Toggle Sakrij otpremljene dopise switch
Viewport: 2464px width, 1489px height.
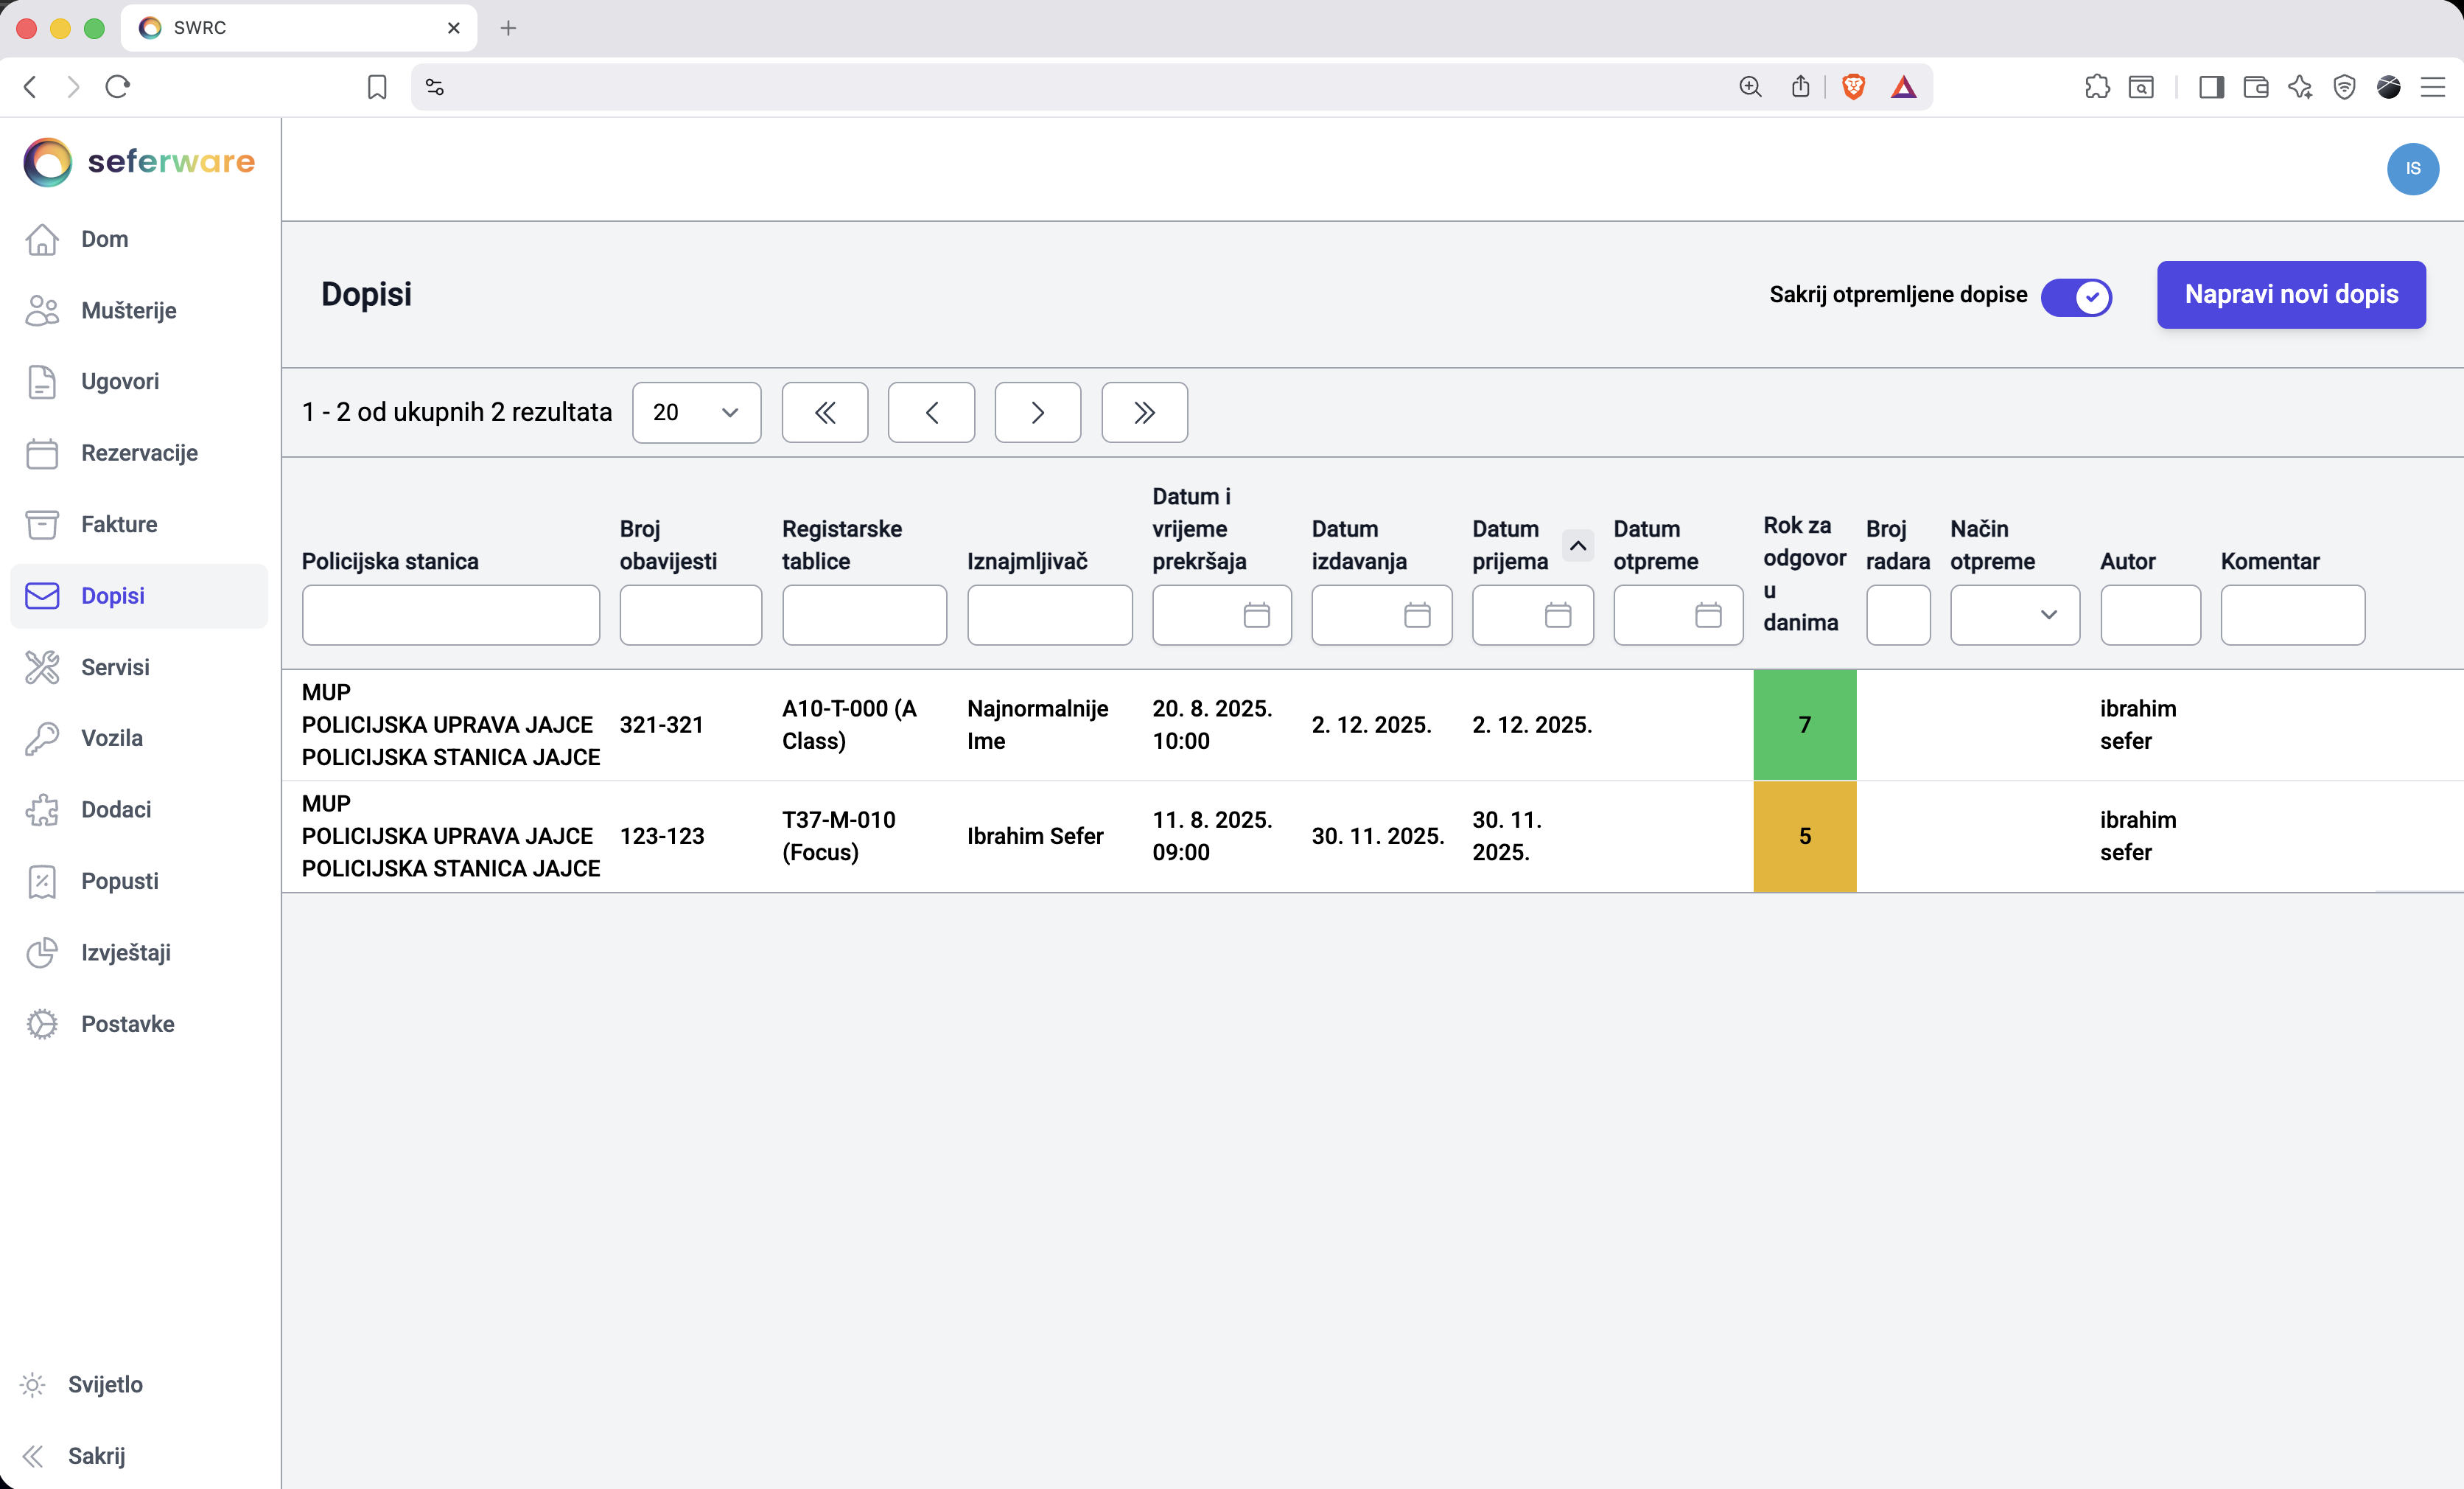coord(2076,296)
